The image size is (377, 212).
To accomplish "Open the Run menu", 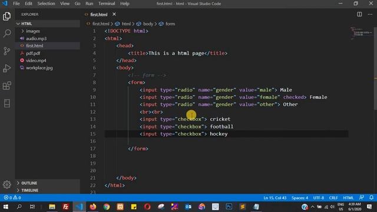I will click(89, 4).
